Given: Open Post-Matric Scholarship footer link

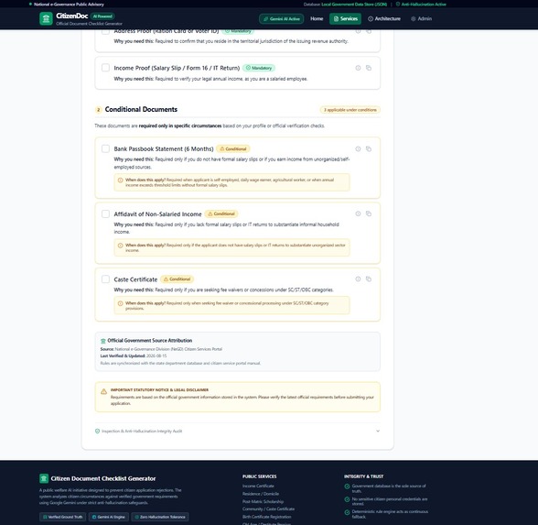Looking at the screenshot, I should [x=263, y=501].
